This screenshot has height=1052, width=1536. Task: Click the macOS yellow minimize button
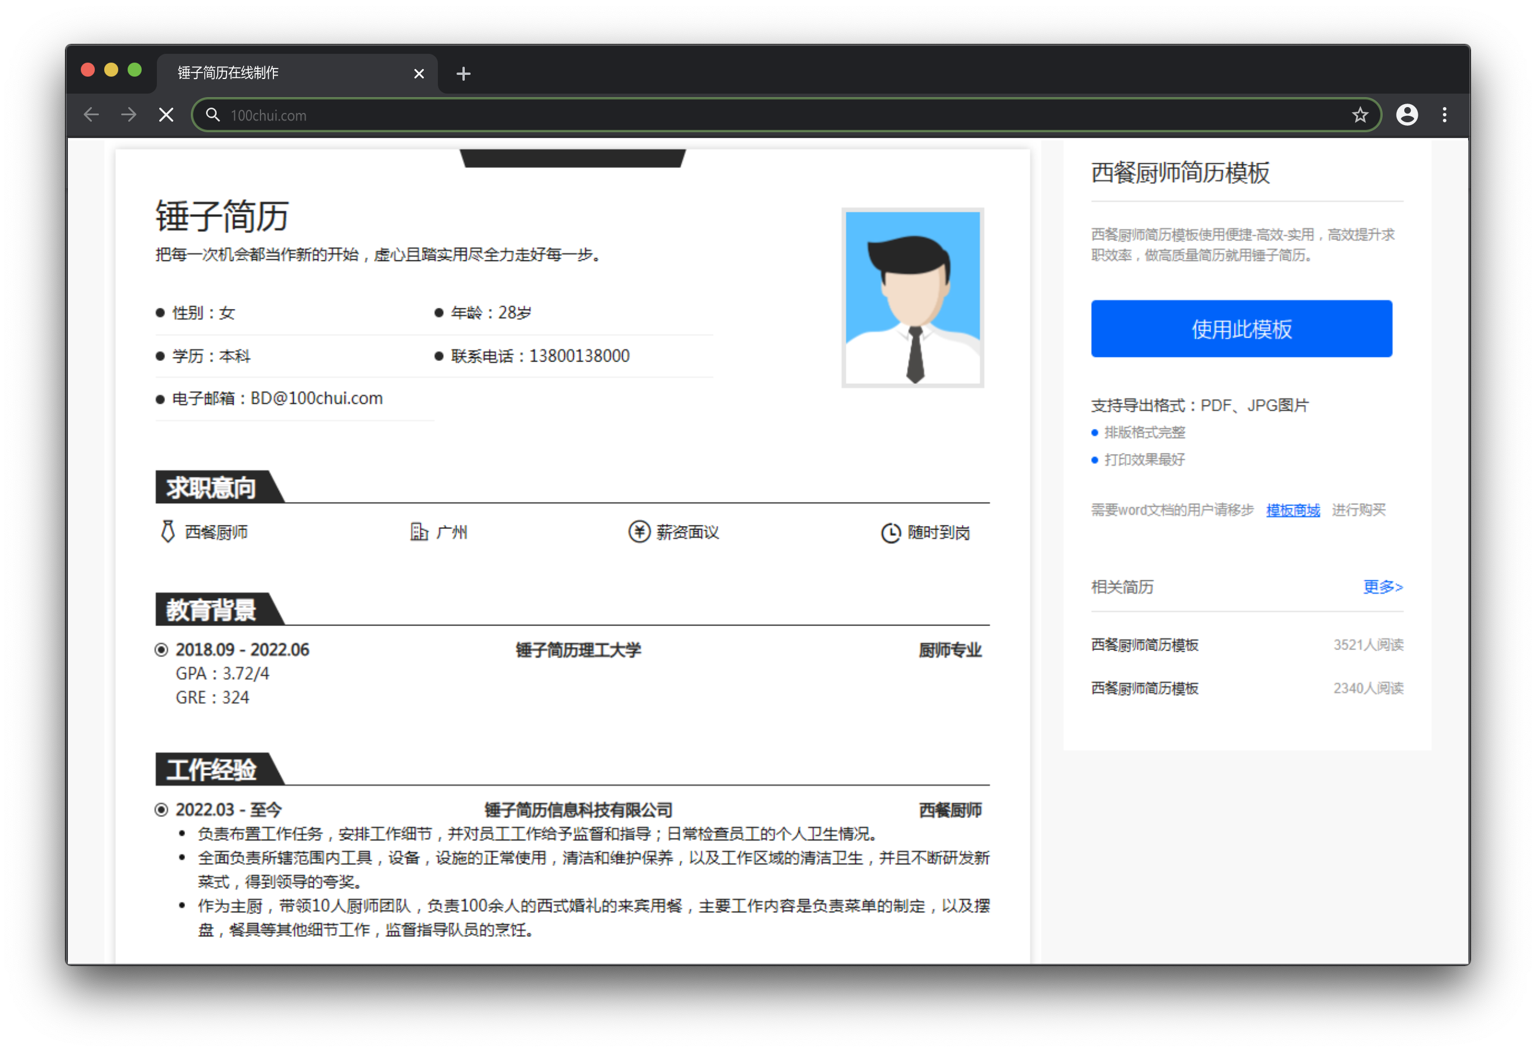click(111, 70)
